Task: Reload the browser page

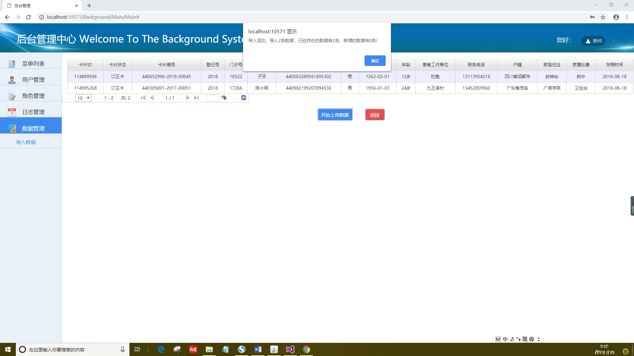Action: 28,17
